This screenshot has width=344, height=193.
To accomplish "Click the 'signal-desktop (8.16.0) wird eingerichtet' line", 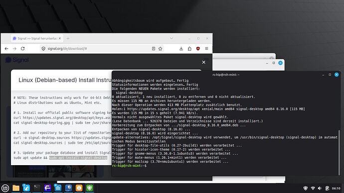I will pyautogui.click(x=155, y=133).
